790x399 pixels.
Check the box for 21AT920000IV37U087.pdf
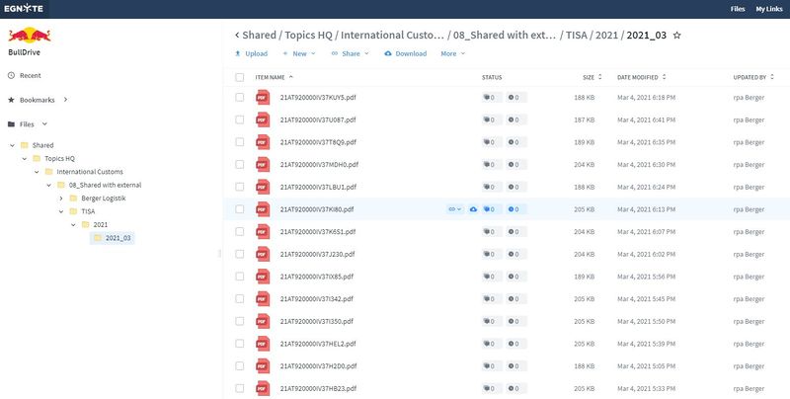(240, 120)
